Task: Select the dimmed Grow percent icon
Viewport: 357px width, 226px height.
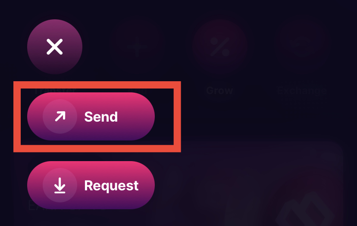Action: tap(220, 47)
